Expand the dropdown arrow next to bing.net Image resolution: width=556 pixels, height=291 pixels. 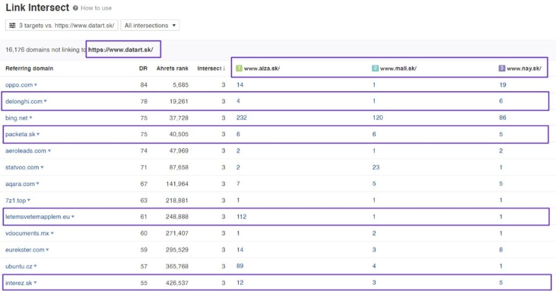(31, 118)
